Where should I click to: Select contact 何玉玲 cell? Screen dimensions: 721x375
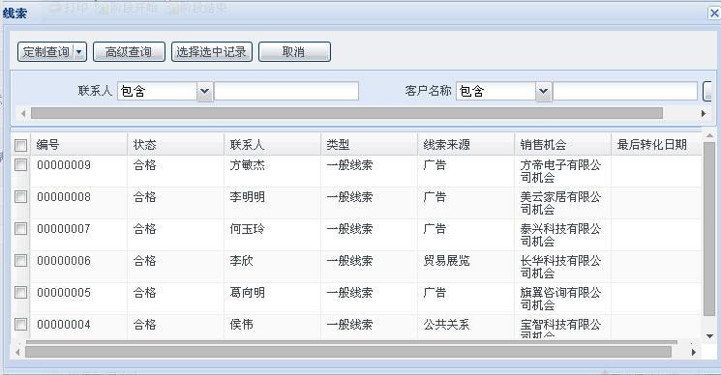click(x=272, y=235)
